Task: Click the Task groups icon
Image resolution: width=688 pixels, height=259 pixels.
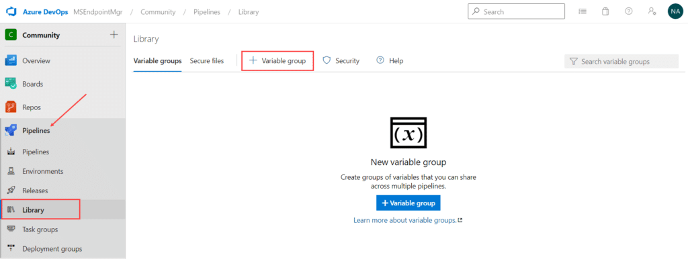Action: (11, 229)
